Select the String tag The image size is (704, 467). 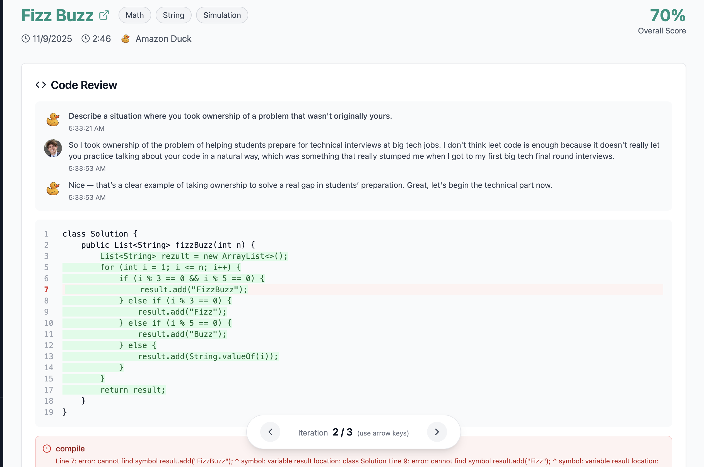click(x=173, y=15)
